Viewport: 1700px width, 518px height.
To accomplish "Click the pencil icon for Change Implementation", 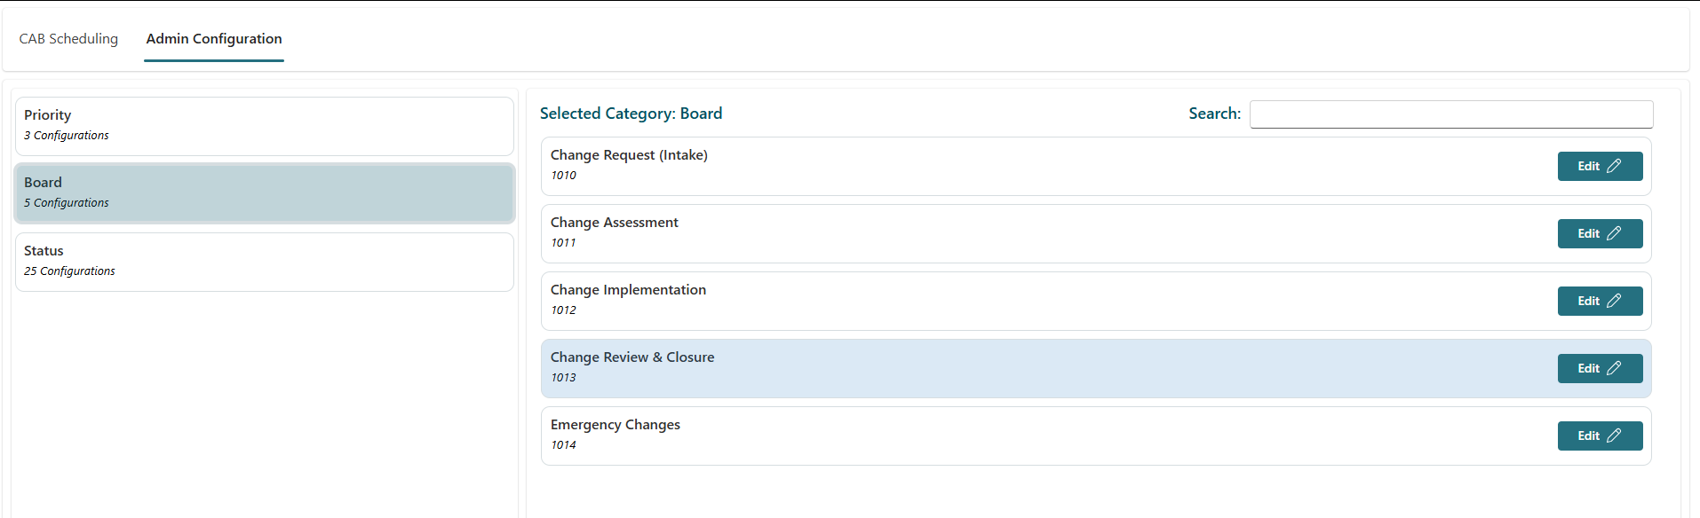I will coord(1614,301).
